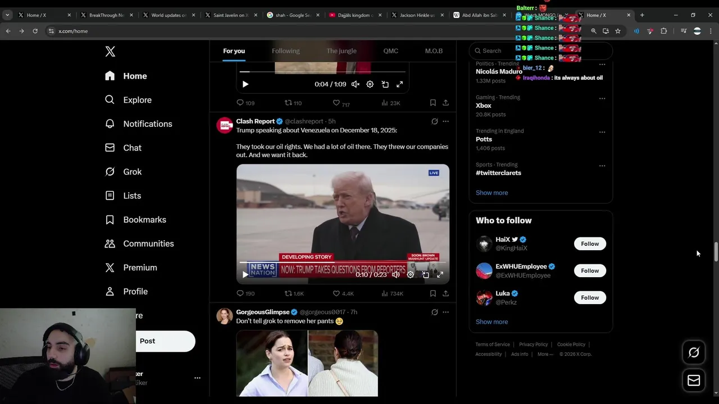
Task: Open more options on GorgeousGlimpse post
Action: (x=445, y=312)
